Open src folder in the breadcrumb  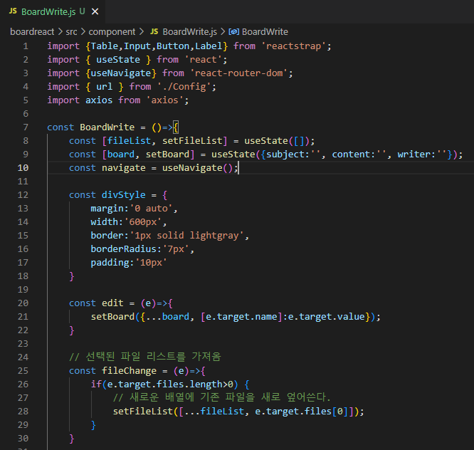point(71,31)
